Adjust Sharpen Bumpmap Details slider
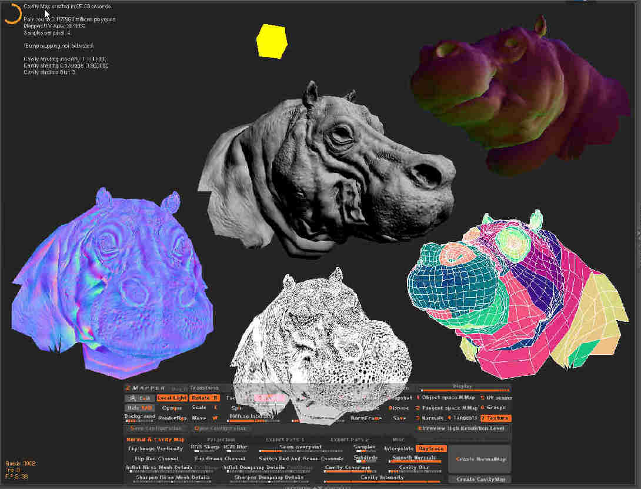 [269, 478]
